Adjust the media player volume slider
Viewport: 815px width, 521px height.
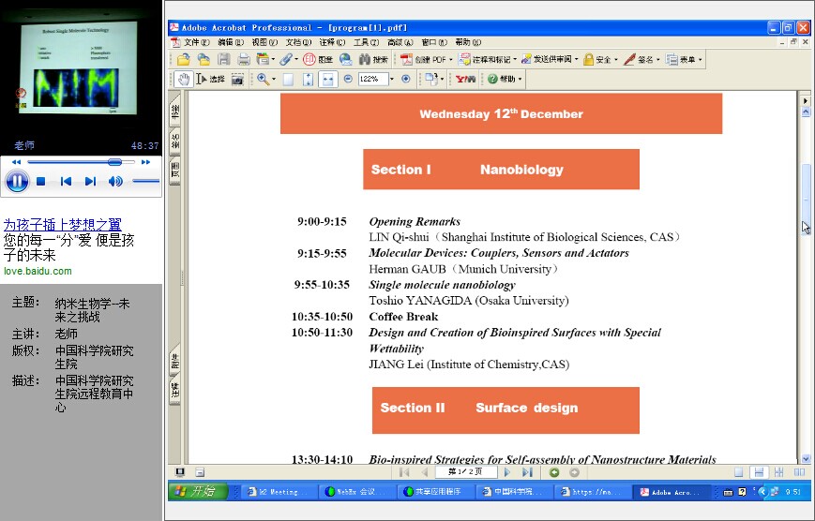click(145, 181)
